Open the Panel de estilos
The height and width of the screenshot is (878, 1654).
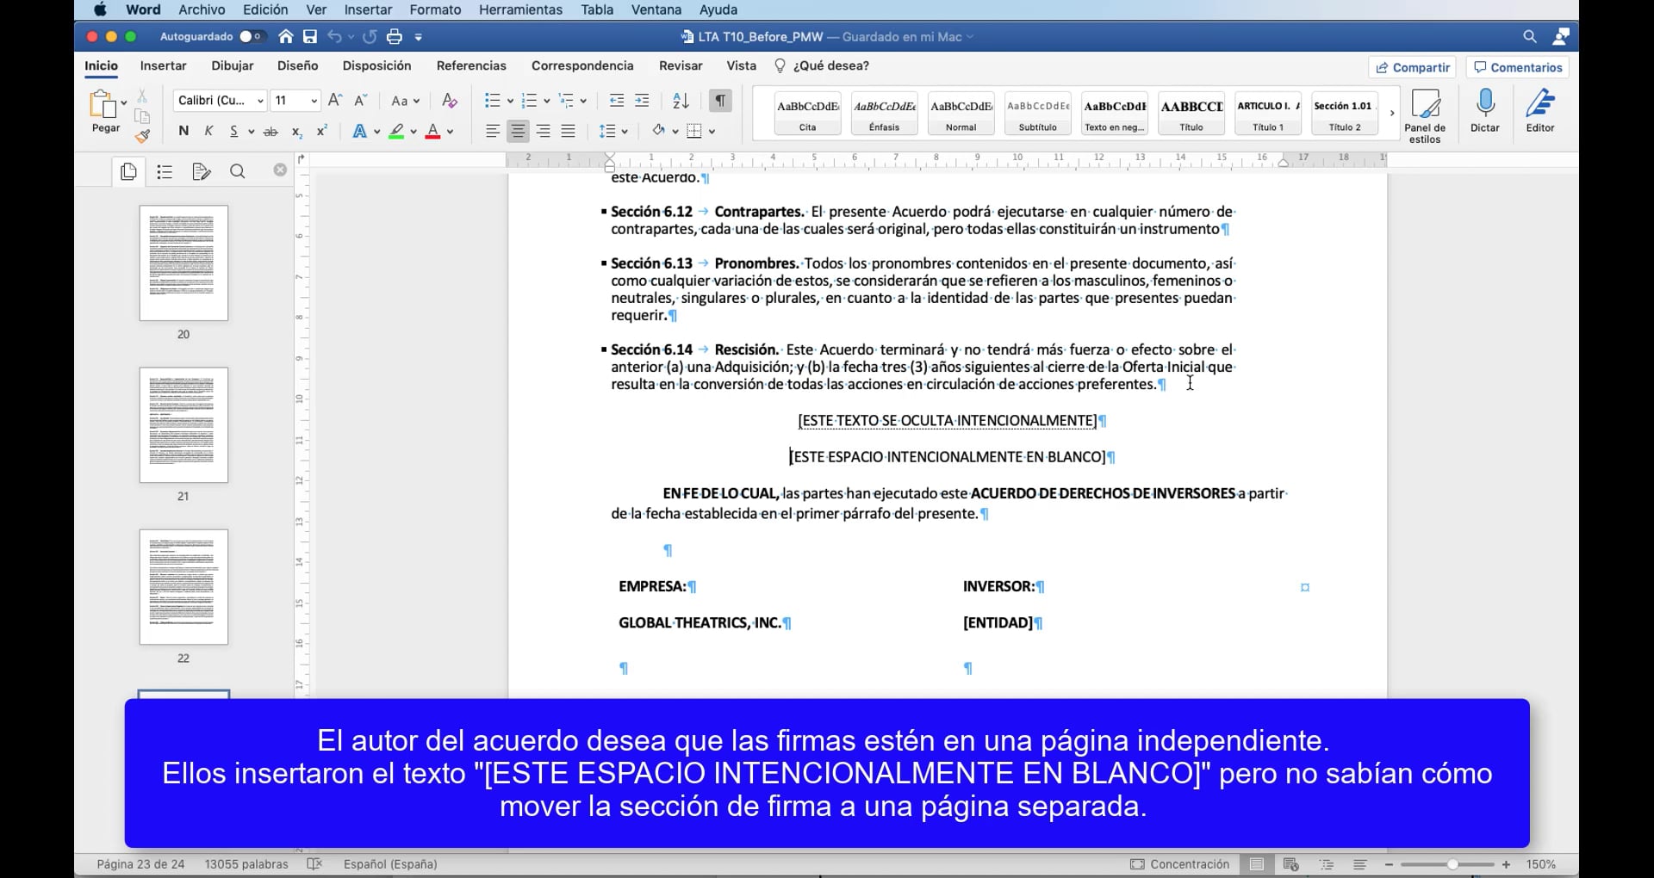tap(1426, 114)
